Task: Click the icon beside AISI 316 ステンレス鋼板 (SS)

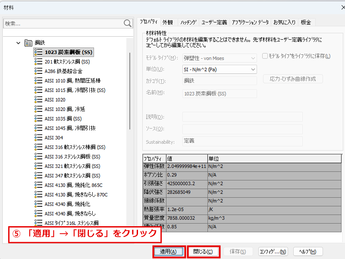Action: [38, 157]
